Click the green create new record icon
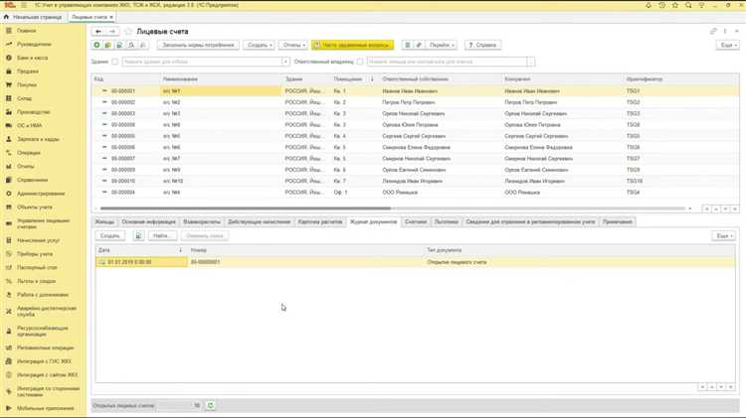This screenshot has height=418, width=746. pos(97,46)
